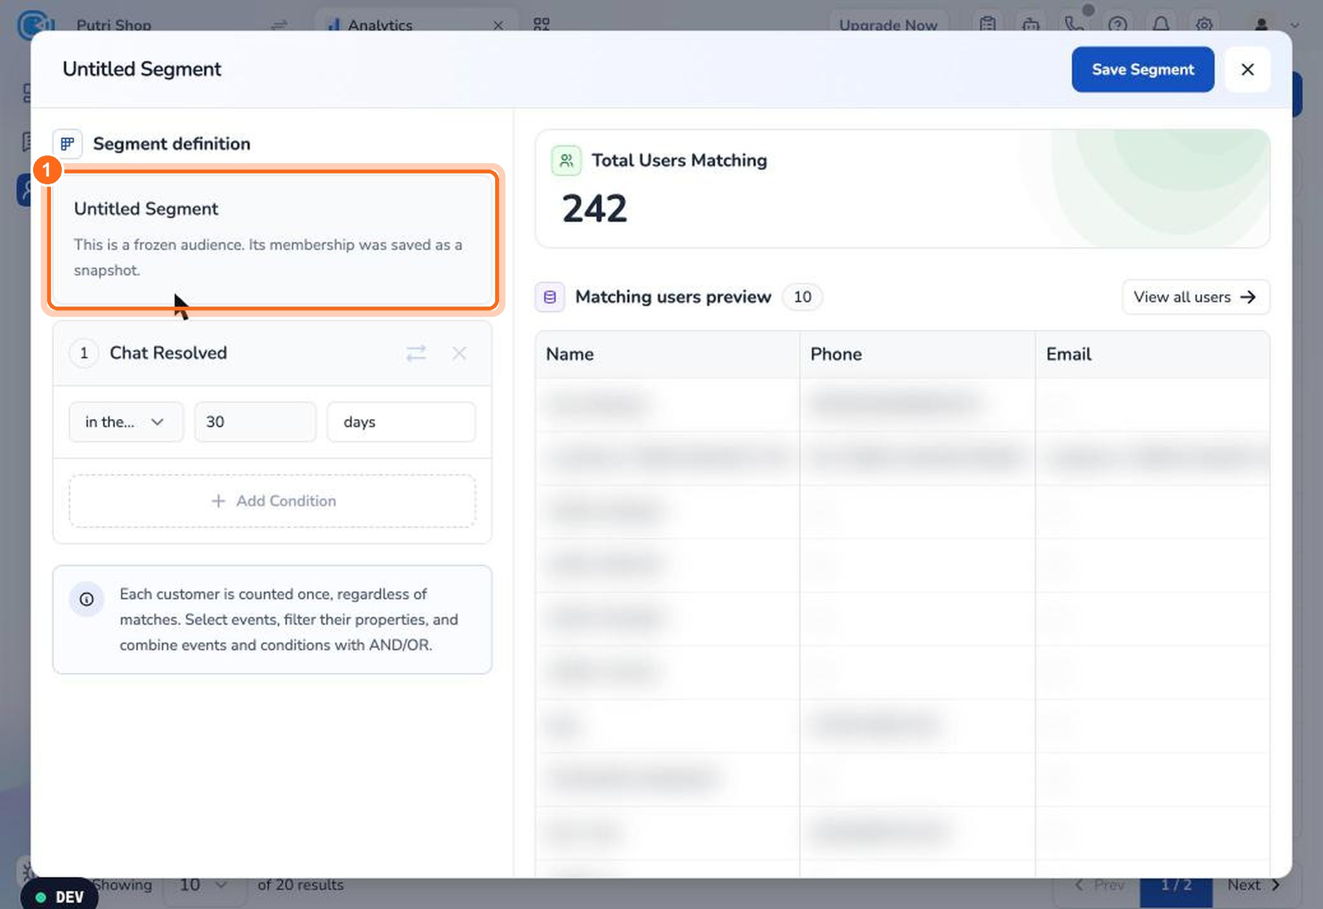Screen dimensions: 1323x909
Task: Click the days unit field
Action: point(401,421)
